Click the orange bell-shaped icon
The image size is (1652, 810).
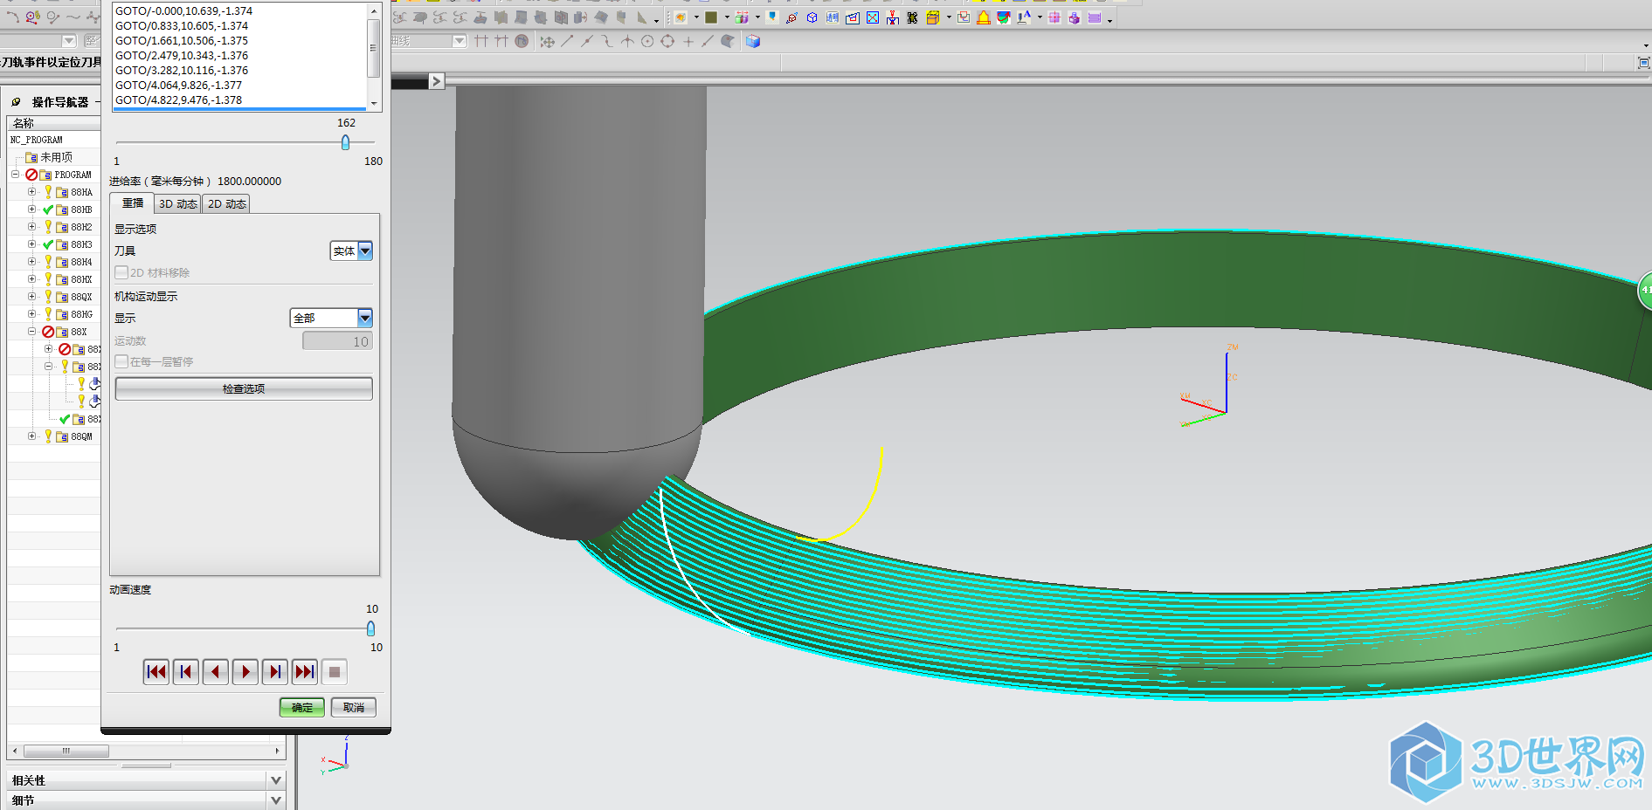pyautogui.click(x=984, y=17)
